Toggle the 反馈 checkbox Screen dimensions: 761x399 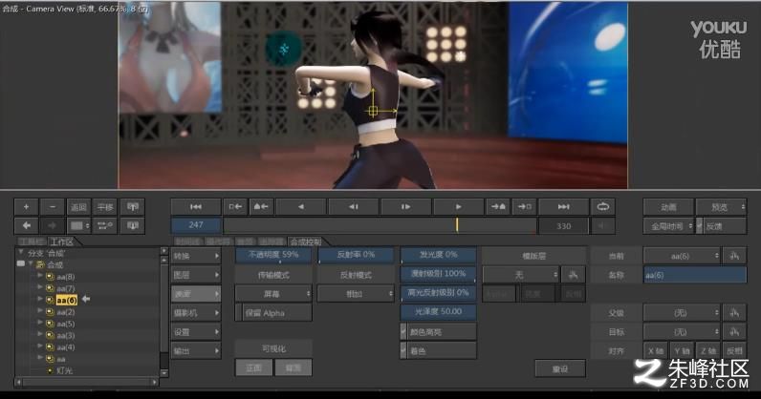pyautogui.click(x=700, y=226)
